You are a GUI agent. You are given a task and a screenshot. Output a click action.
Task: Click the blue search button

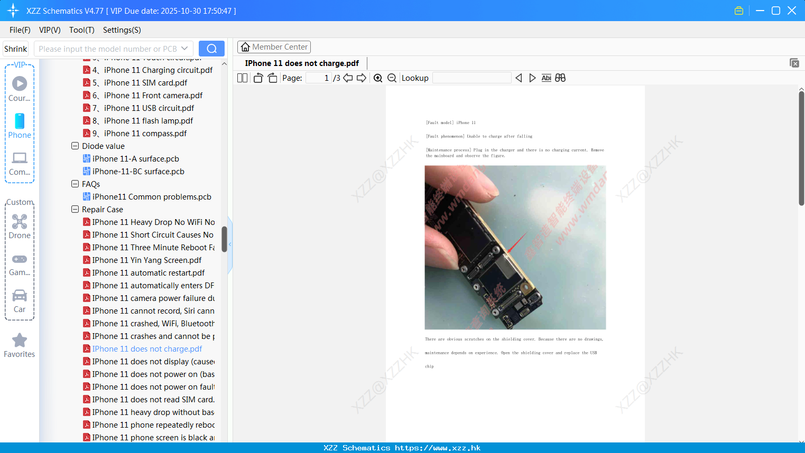[x=211, y=49]
